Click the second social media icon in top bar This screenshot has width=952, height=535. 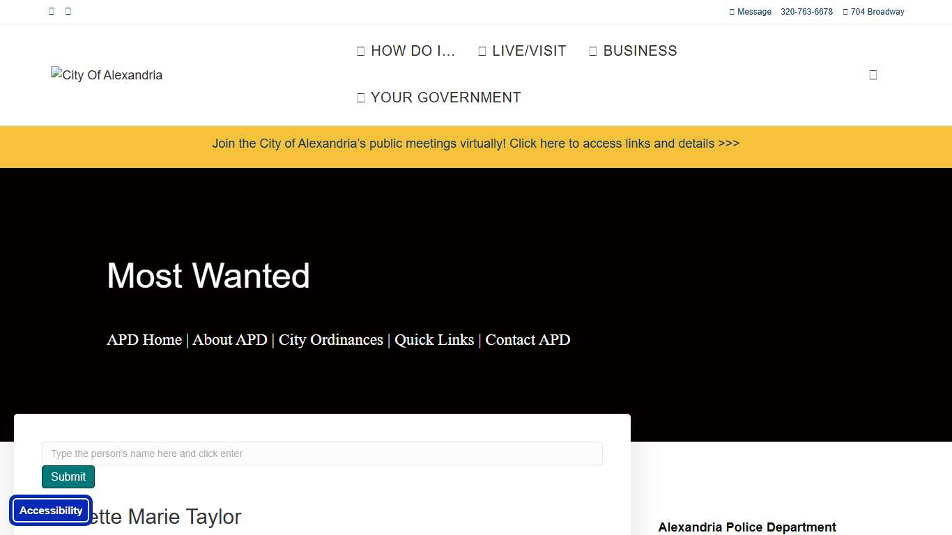tap(68, 11)
